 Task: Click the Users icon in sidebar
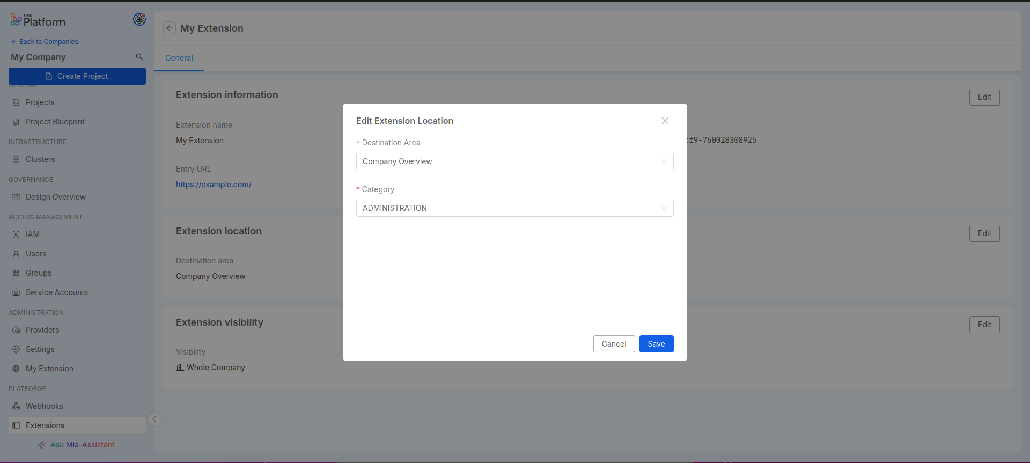click(16, 254)
